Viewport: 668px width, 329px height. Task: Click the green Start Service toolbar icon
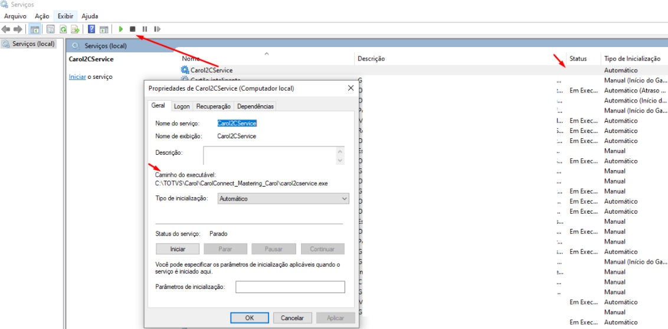[121, 29]
